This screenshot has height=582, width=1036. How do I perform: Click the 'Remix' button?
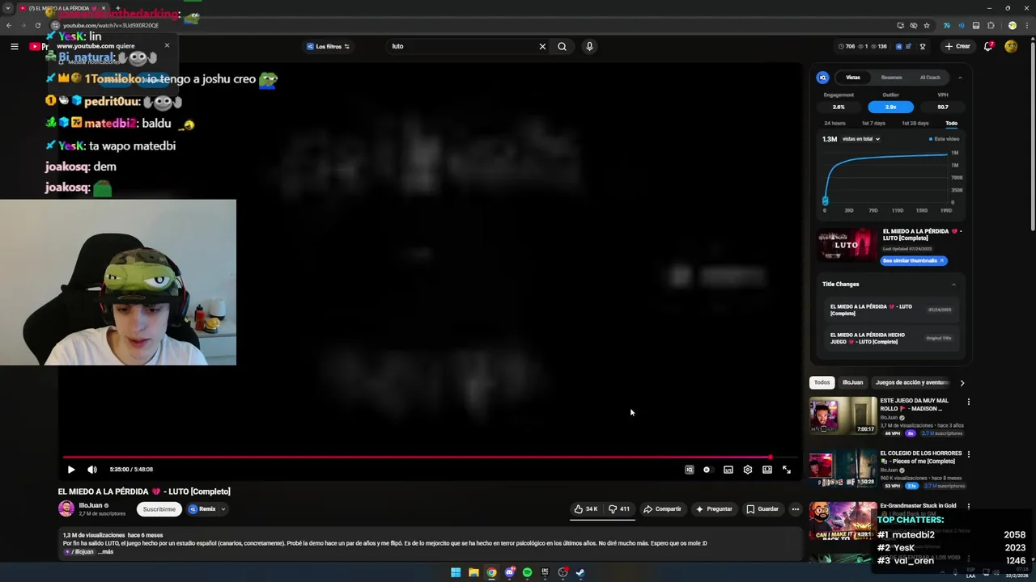point(202,509)
